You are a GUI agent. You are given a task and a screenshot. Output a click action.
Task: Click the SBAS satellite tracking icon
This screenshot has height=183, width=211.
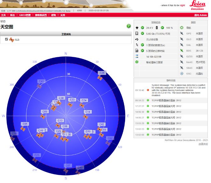[182, 68]
